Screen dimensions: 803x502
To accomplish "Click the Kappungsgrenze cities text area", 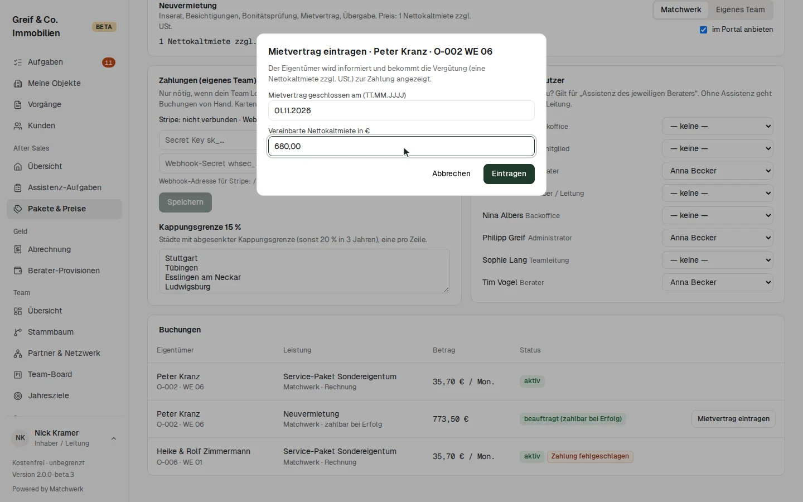I will 304,271.
